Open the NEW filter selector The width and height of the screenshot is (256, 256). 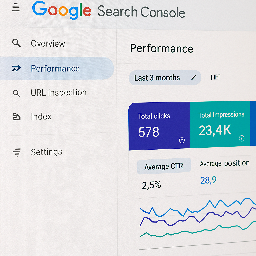pyautogui.click(x=215, y=77)
